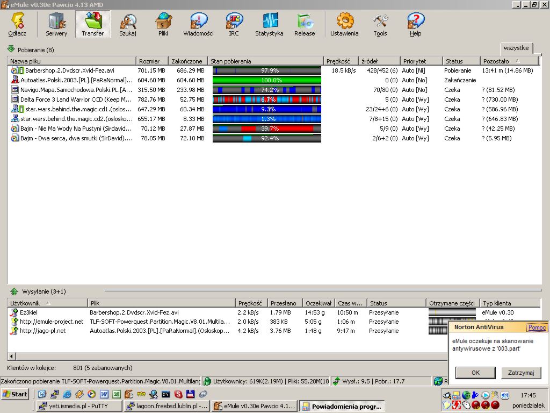Sort uploads by Otrzymane części column

452,303
